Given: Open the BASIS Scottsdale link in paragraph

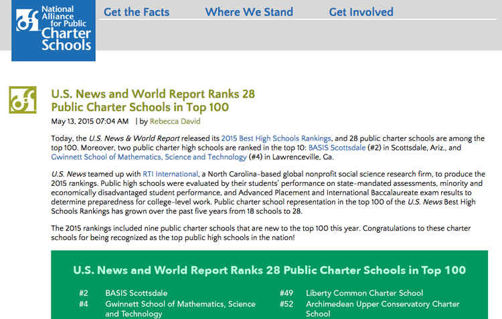Looking at the screenshot, I should (337, 148).
